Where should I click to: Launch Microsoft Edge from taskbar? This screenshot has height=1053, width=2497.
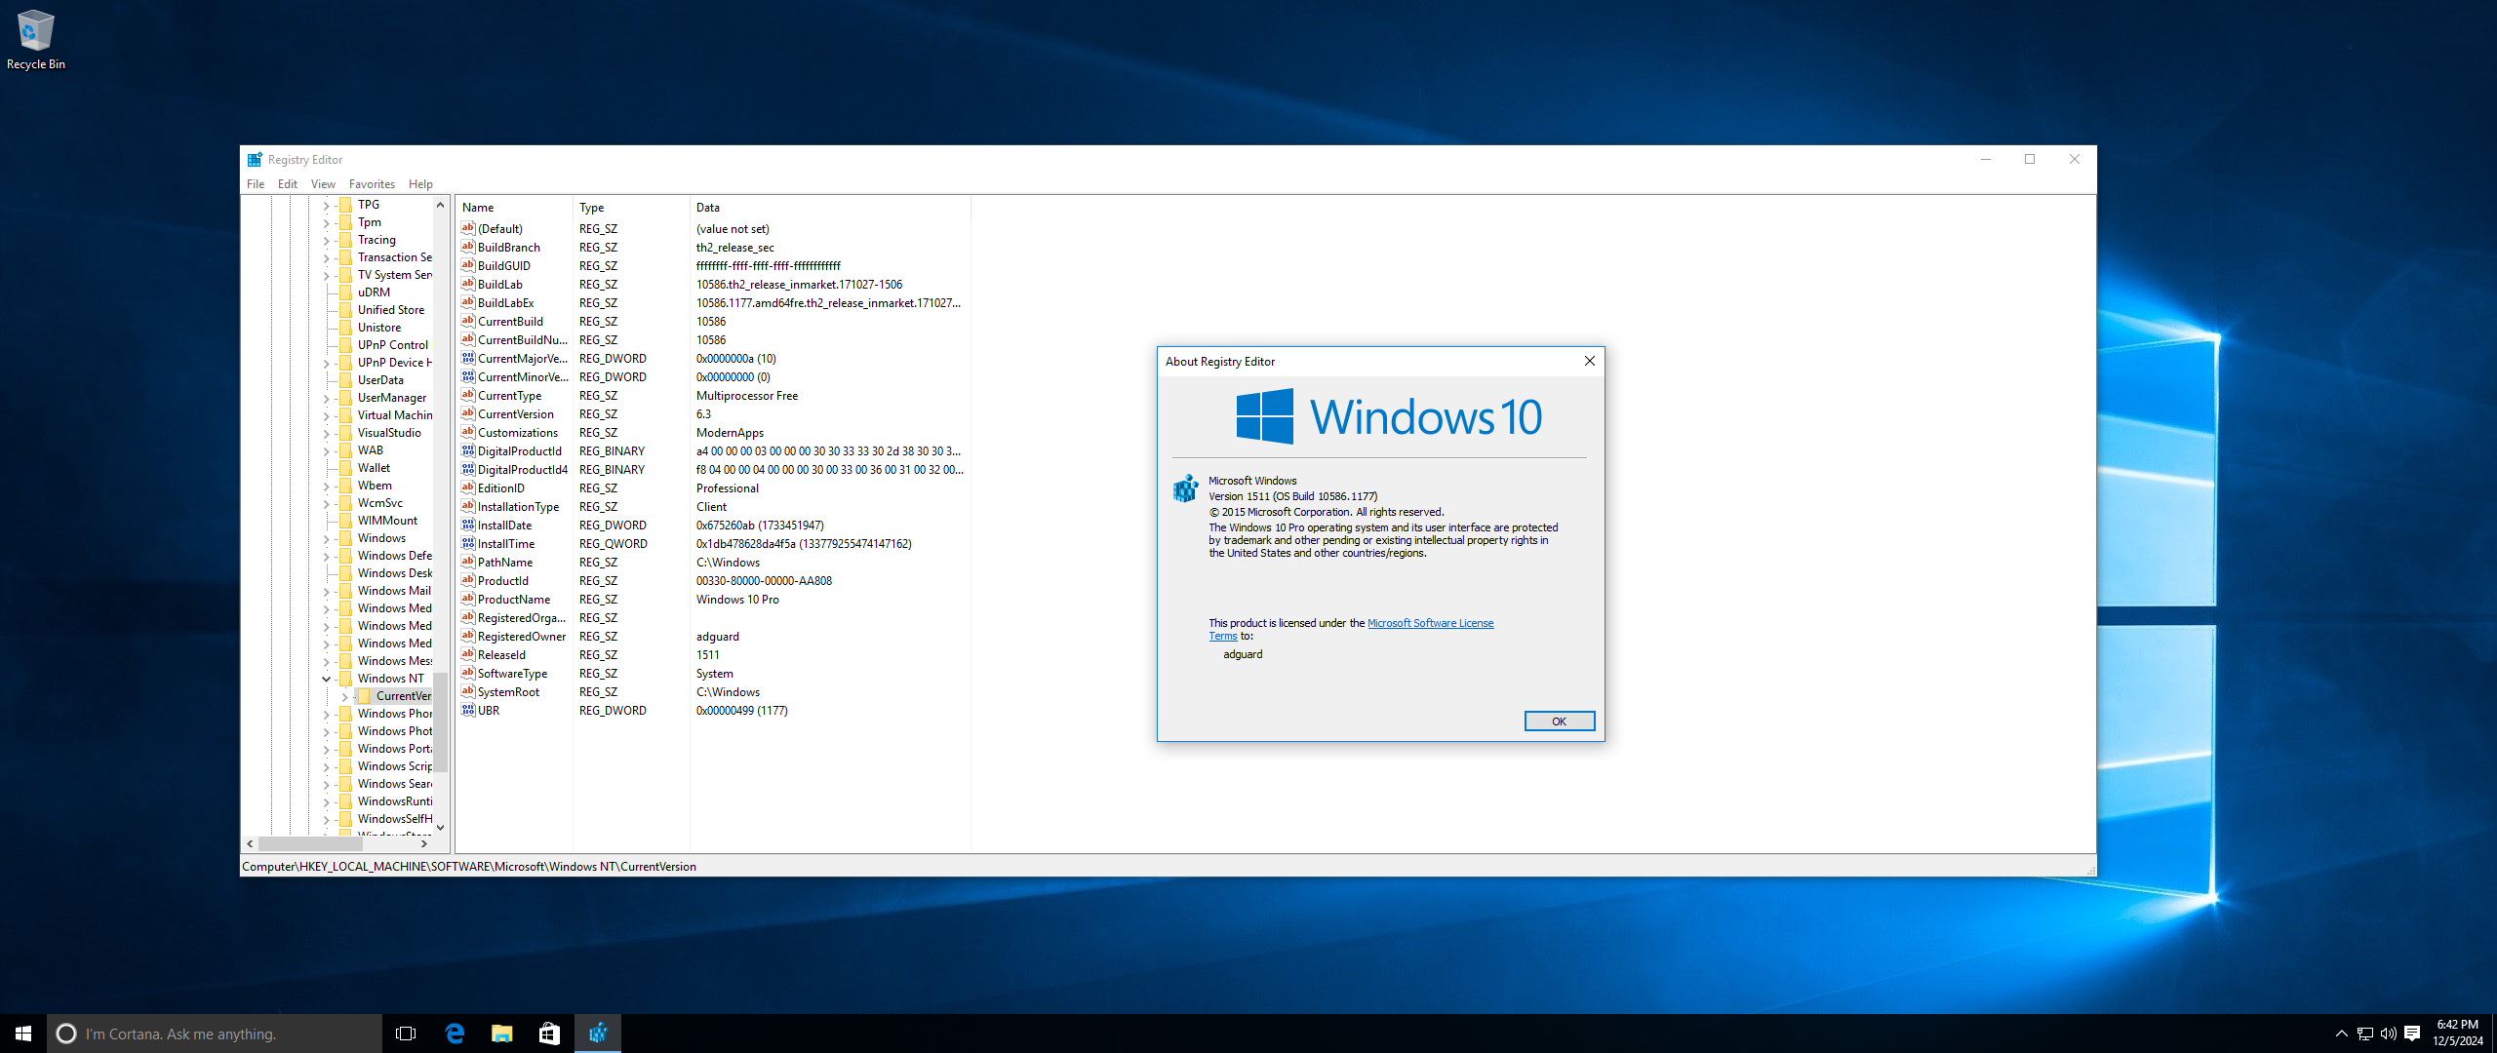point(455,1033)
